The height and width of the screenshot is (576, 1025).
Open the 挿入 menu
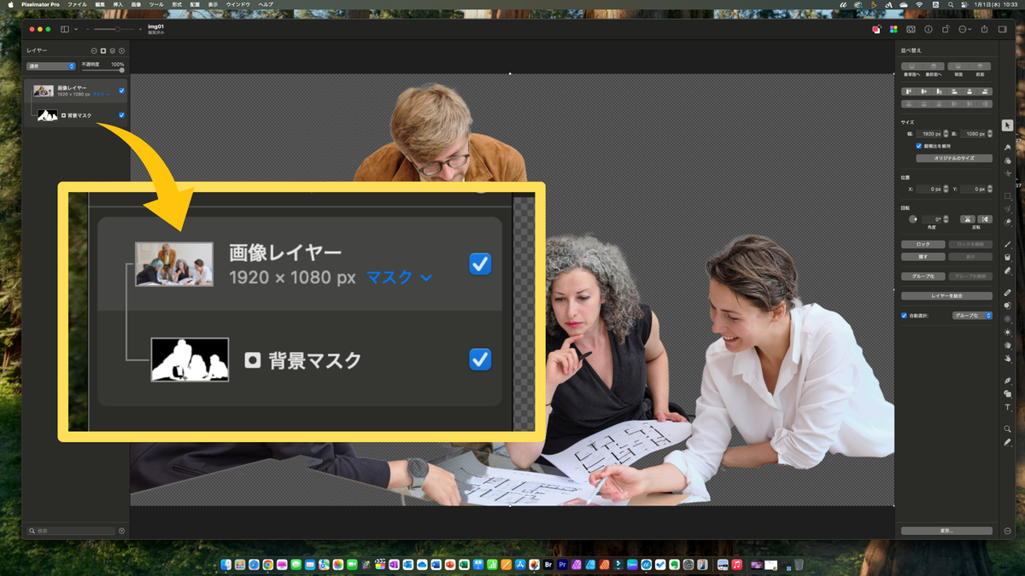(x=118, y=4)
